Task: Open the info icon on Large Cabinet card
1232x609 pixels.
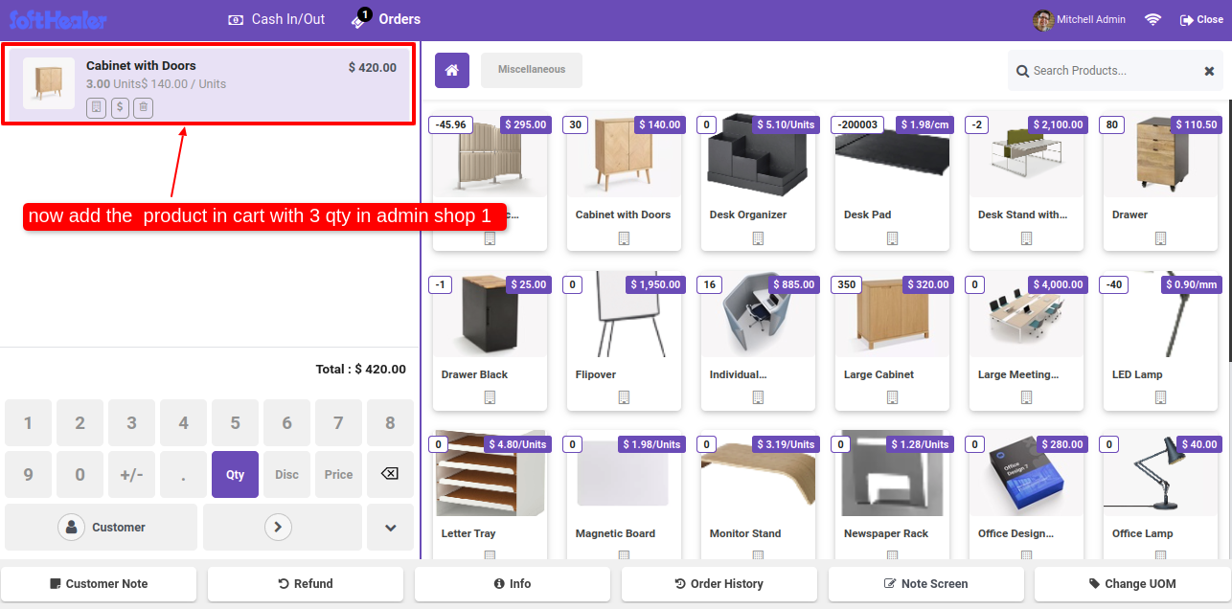Action: pos(892,397)
